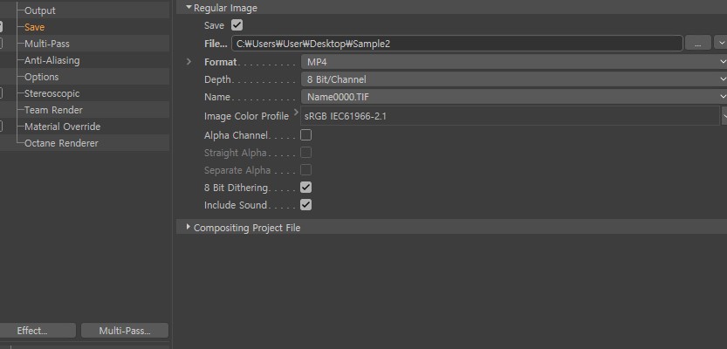Open the Name0000.TIF naming dropdown

[514, 97]
